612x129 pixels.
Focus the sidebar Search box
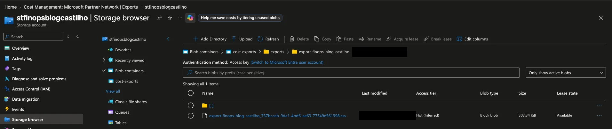pyautogui.click(x=33, y=37)
